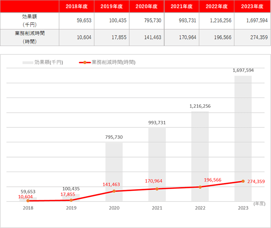Image resolution: width=271 pixels, height=228 pixels.
Task: Click the (年度) axis unit label
Action: (259, 204)
